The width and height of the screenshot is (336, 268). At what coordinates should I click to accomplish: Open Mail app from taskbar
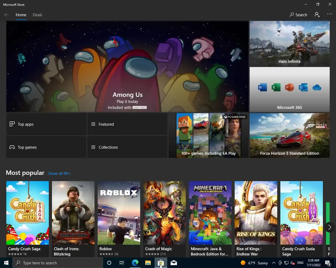coord(174,263)
